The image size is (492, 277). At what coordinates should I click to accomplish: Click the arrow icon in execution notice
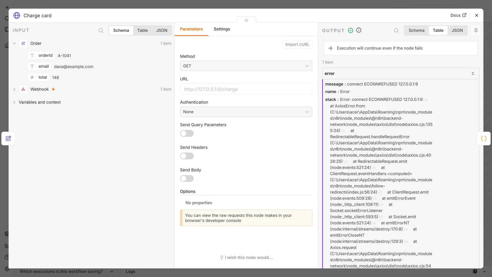point(330,48)
